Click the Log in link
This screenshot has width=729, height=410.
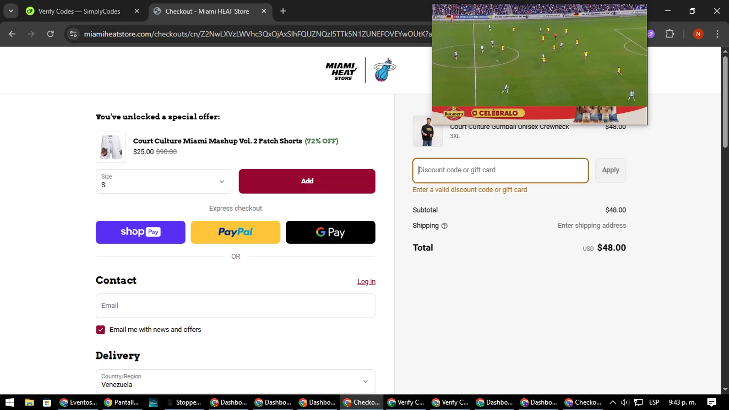(x=366, y=282)
